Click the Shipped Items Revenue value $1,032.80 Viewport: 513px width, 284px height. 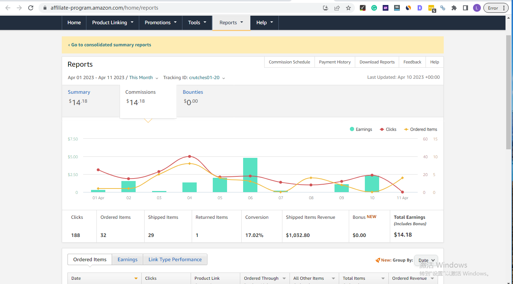click(x=298, y=235)
